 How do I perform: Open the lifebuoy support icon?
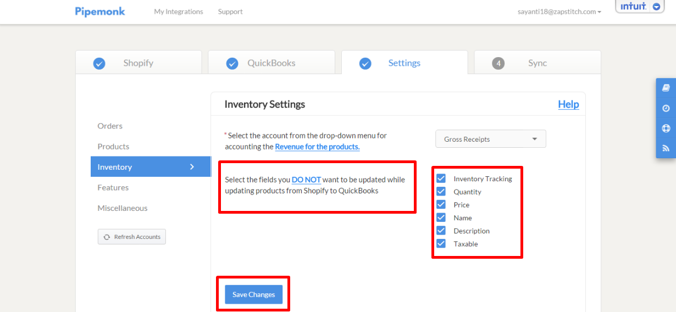click(666, 129)
